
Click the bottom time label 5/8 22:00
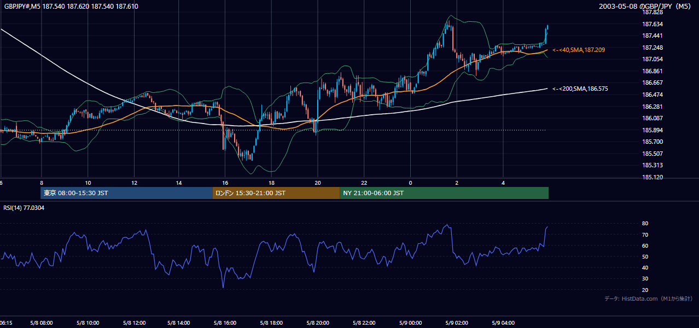(363, 323)
